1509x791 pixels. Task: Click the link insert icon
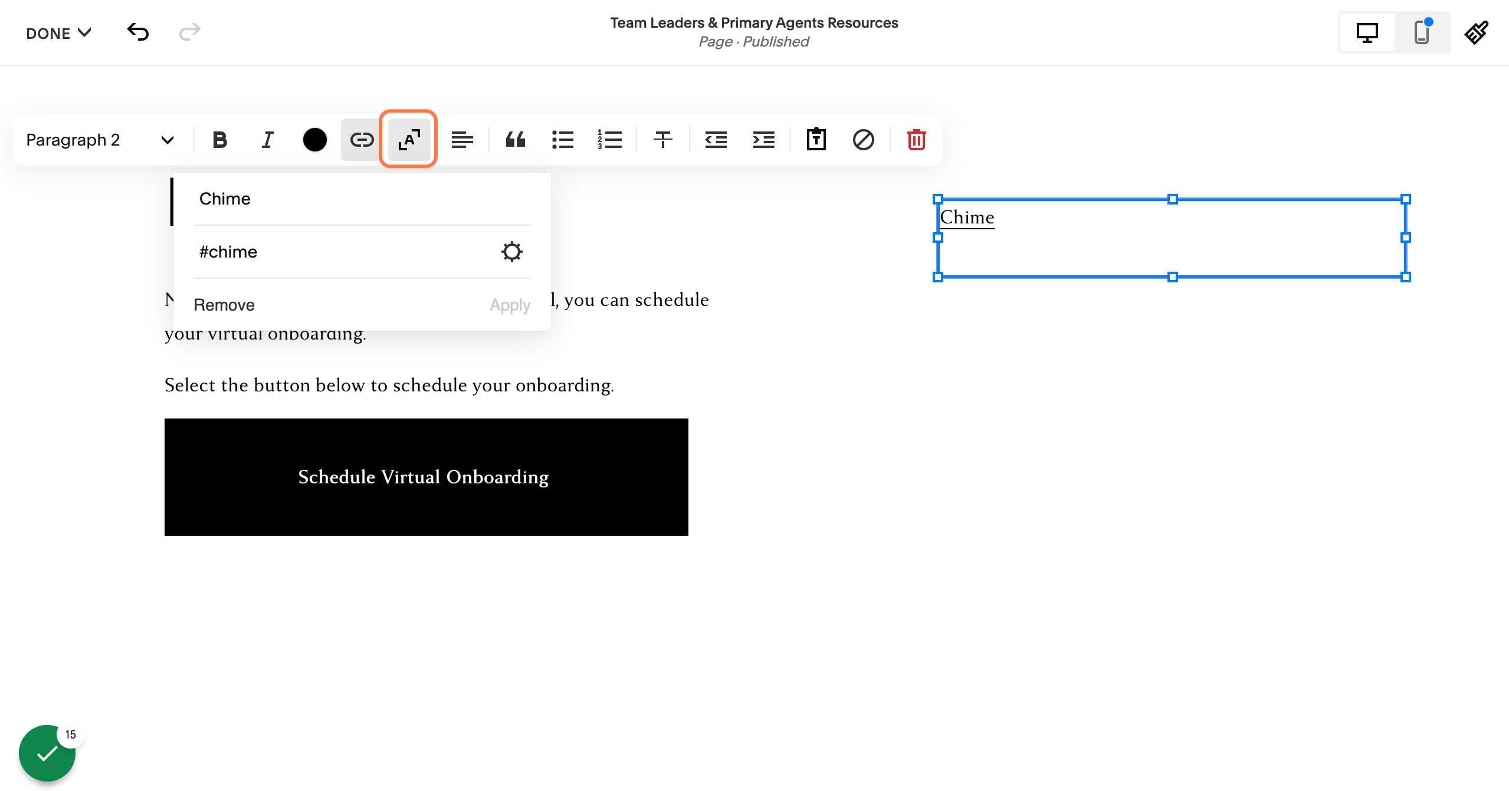click(362, 140)
